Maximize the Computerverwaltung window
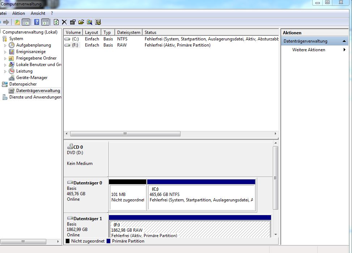352x253 pixels. tap(327, 3)
